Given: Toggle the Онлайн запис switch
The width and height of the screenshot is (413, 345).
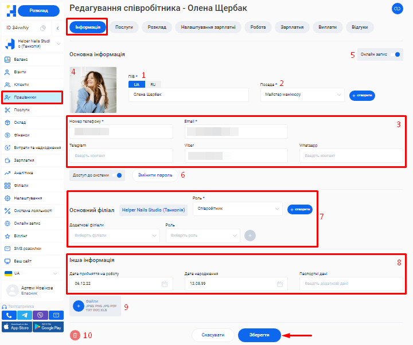Looking at the screenshot, I should [x=398, y=54].
